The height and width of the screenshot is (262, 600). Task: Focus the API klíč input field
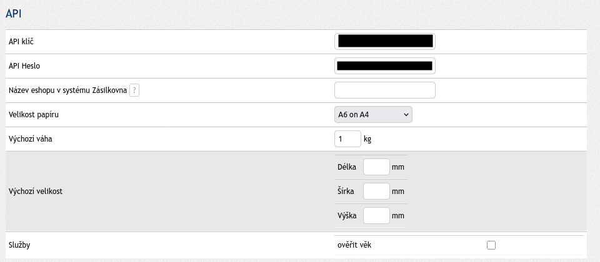click(385, 41)
